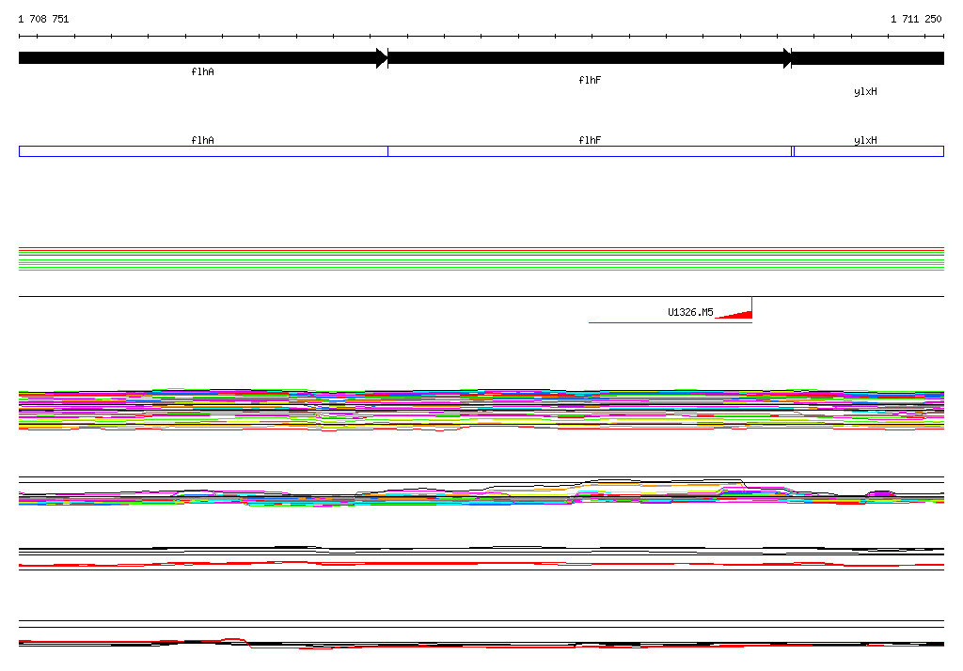963x671 pixels.
Task: Click the flhF label above blue box
Action: pos(590,140)
